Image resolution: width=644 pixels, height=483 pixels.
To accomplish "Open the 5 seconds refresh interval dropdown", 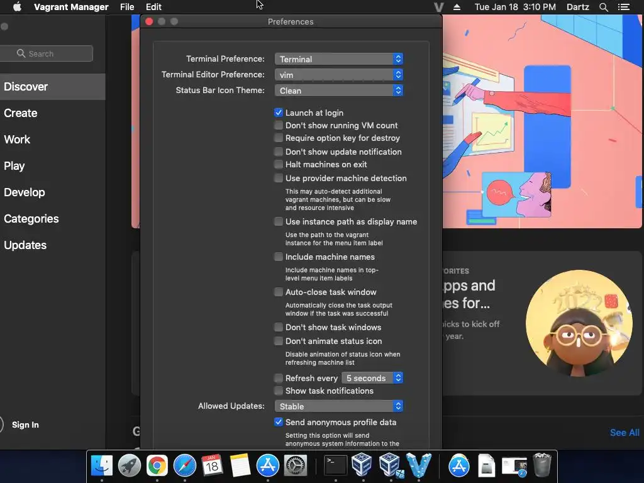I will (x=372, y=378).
